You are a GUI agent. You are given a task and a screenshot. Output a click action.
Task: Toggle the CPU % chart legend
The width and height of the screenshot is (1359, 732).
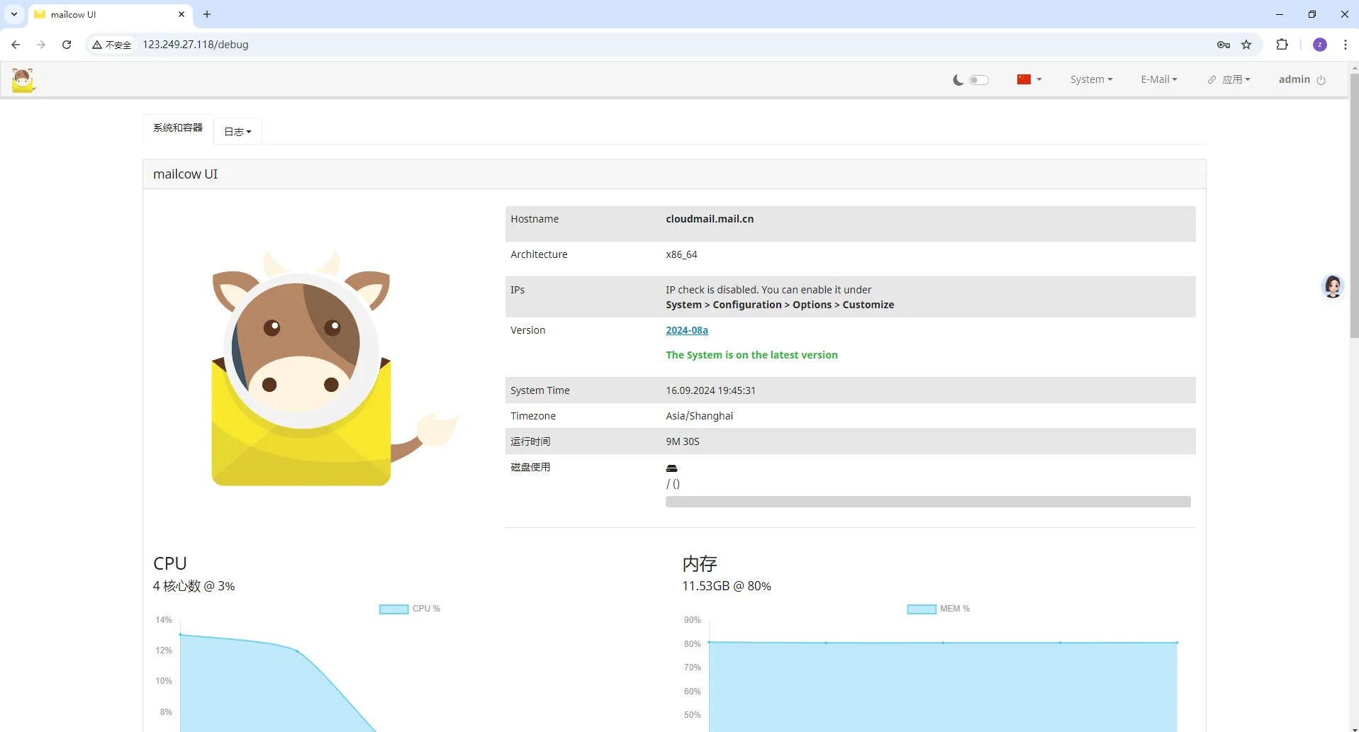coord(410,609)
